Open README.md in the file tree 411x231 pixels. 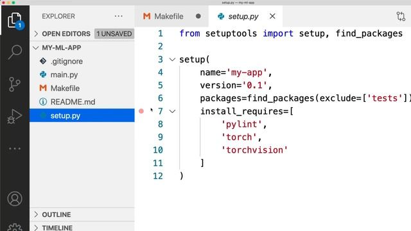coord(82,102)
